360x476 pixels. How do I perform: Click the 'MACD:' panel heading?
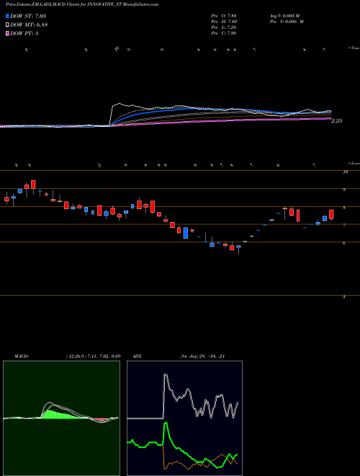pos(22,356)
